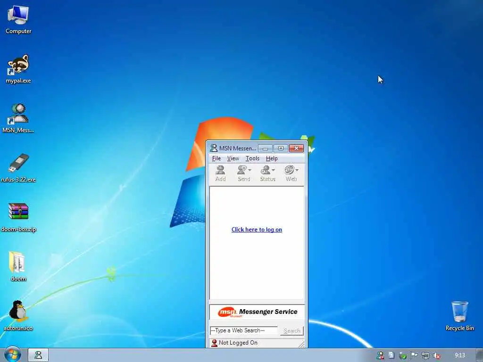Click the 'Not Logged On' status text

pos(238,343)
